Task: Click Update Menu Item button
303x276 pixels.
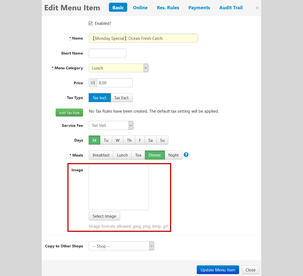Action: [x=218, y=270]
